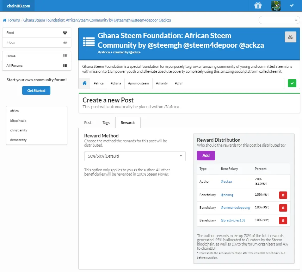
Task: Click the Reward Distribution heading
Action: point(218,140)
